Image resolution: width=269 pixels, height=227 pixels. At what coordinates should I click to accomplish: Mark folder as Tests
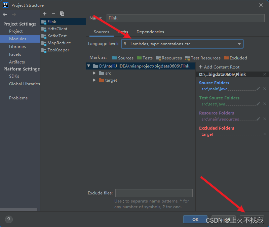[145, 58]
